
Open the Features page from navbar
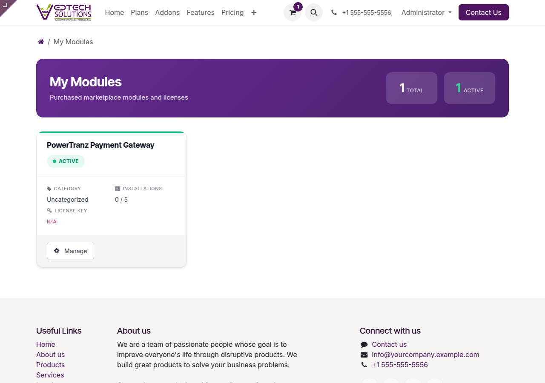pyautogui.click(x=201, y=13)
